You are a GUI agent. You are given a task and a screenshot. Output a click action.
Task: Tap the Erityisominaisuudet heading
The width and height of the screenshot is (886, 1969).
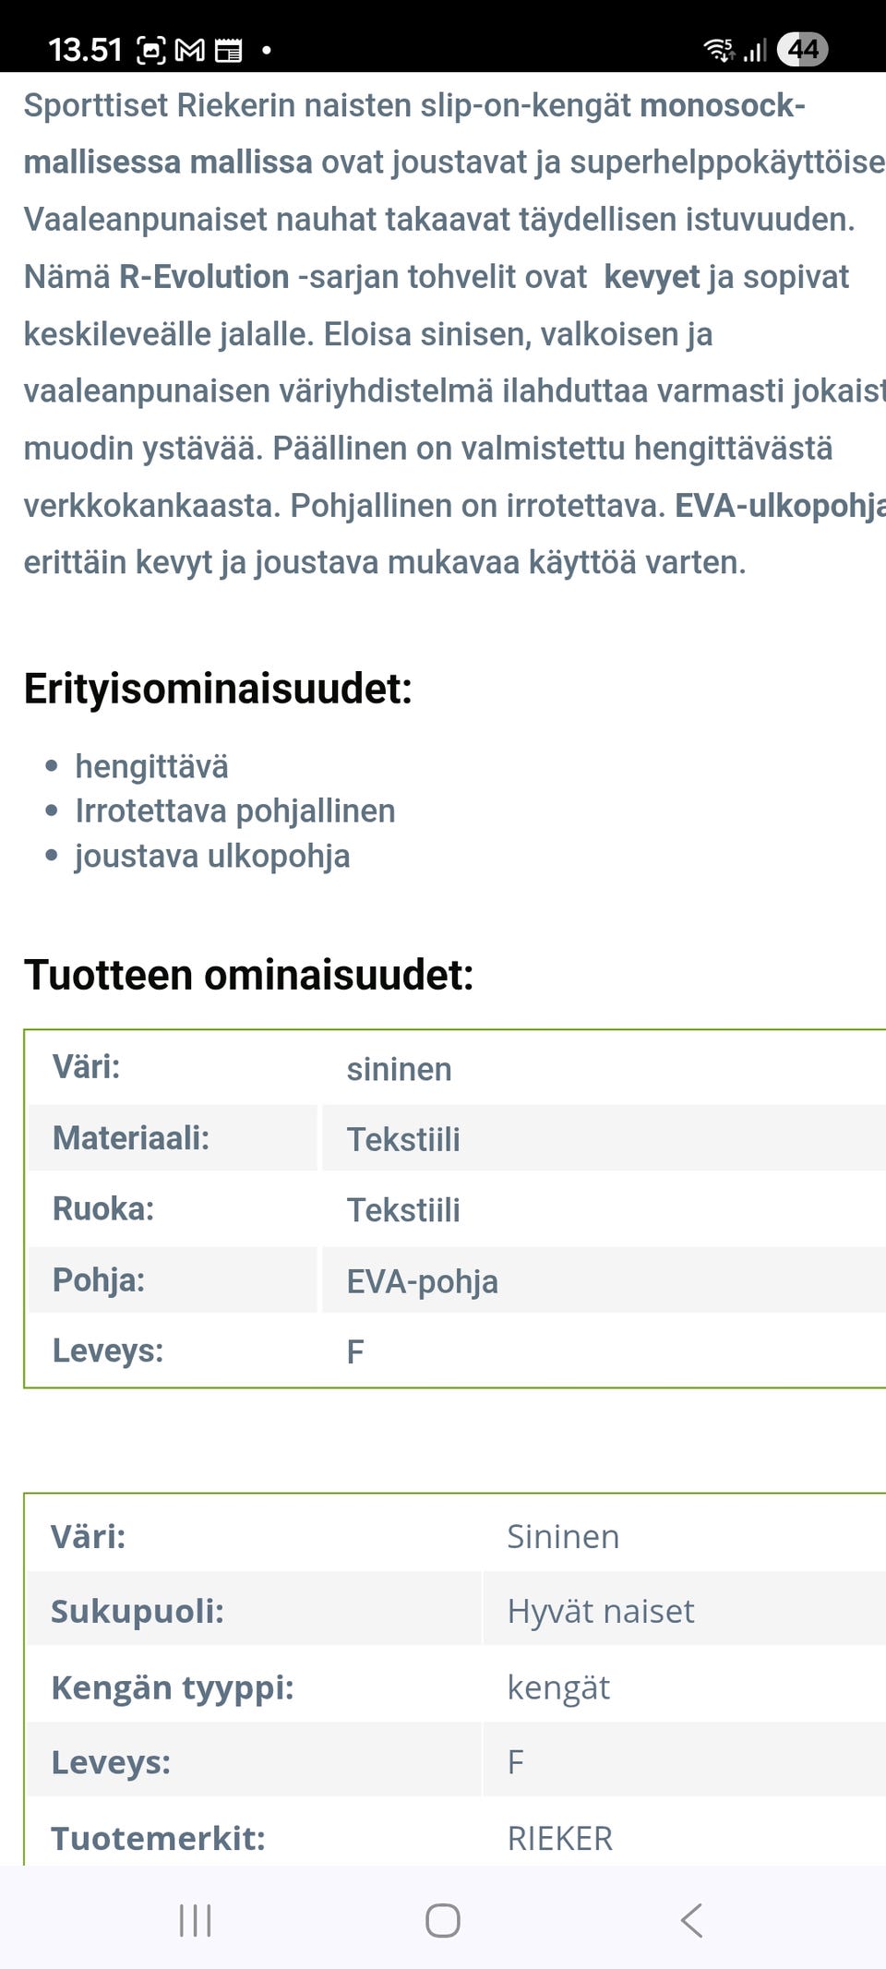coord(218,689)
